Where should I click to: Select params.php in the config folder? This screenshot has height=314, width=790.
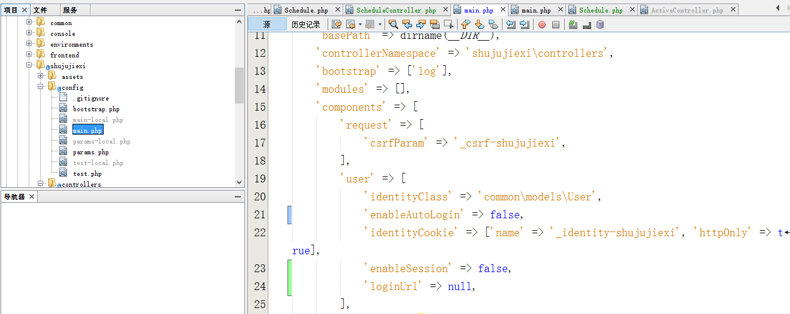click(x=90, y=152)
